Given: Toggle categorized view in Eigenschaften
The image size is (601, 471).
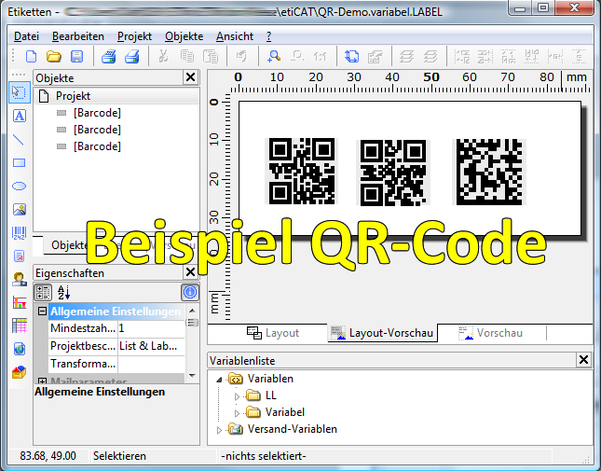Looking at the screenshot, I should coord(43,293).
